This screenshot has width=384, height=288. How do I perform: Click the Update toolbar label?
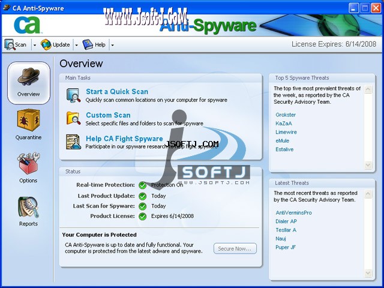click(61, 45)
